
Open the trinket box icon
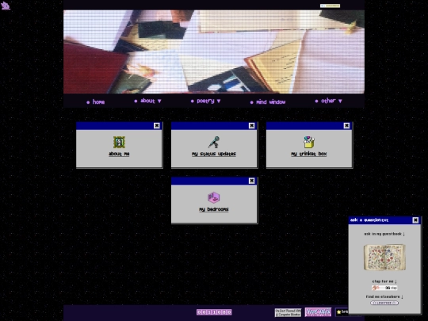click(309, 142)
